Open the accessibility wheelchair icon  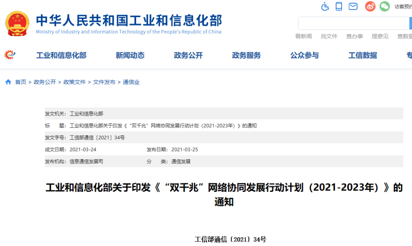(325, 6)
